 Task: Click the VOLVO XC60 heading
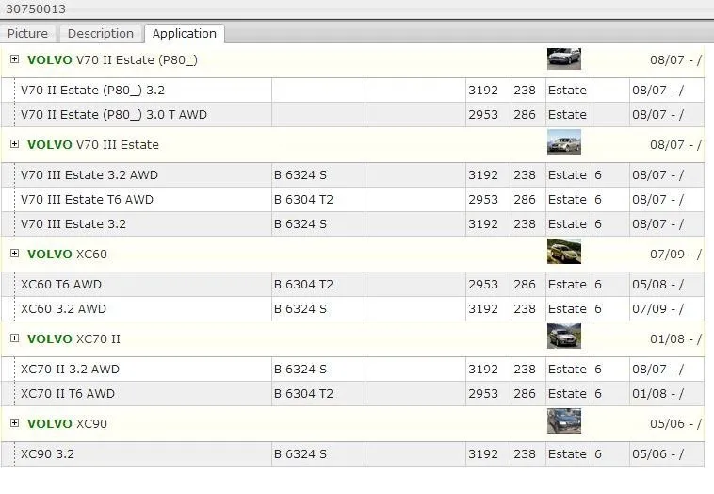pyautogui.click(x=67, y=255)
